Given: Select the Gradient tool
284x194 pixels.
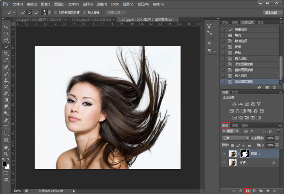Looking at the screenshot, I should pyautogui.click(x=6, y=100).
